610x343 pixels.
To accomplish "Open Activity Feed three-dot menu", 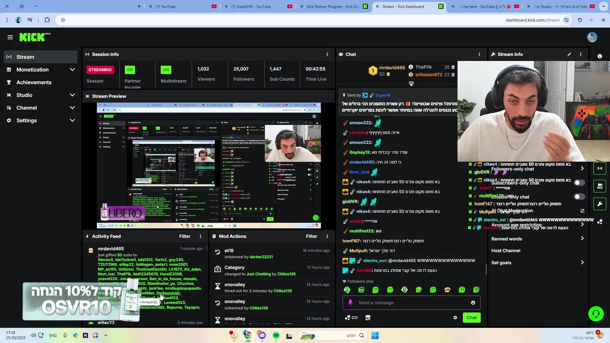I will (x=200, y=236).
